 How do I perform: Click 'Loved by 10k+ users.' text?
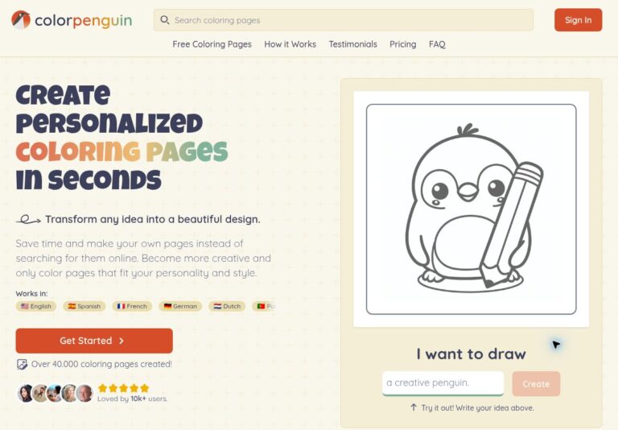tap(133, 399)
